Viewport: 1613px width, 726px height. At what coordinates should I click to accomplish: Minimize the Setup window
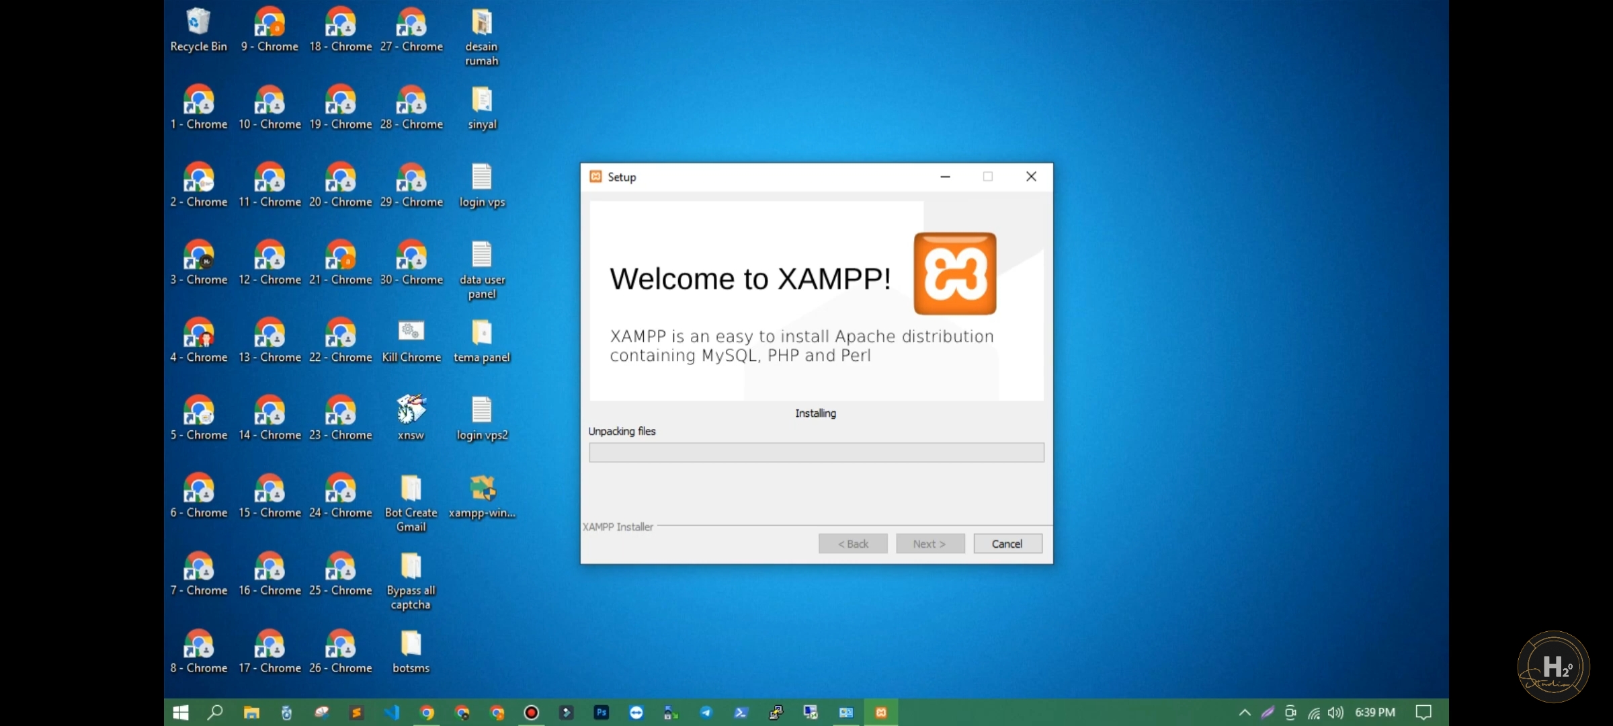coord(945,177)
